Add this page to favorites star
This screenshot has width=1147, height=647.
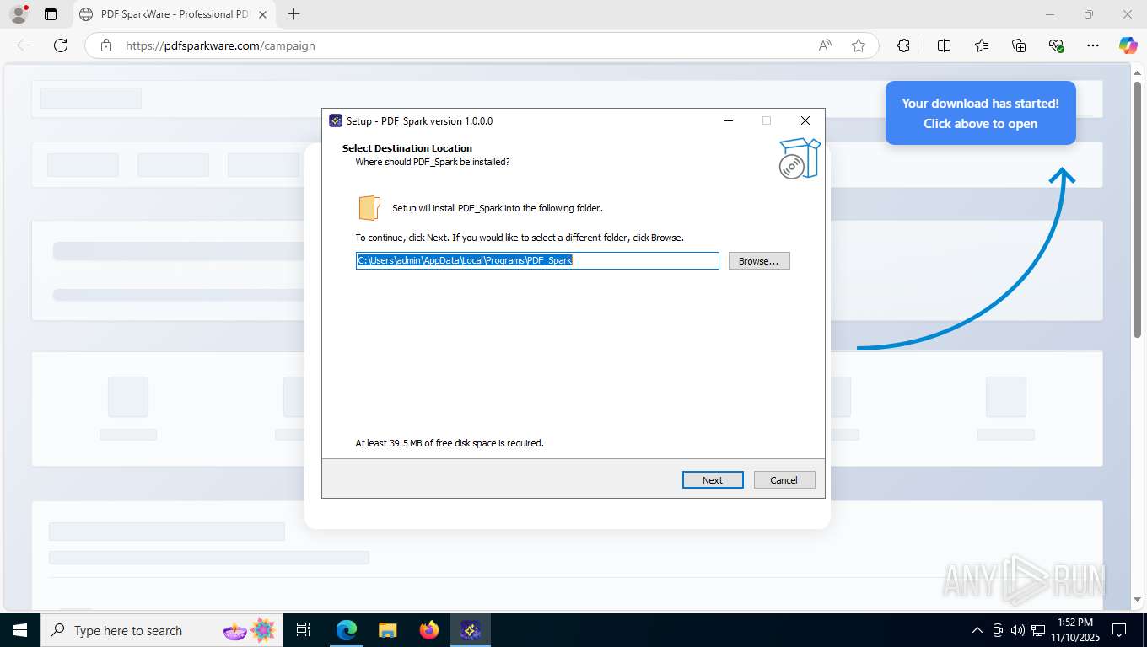859,45
